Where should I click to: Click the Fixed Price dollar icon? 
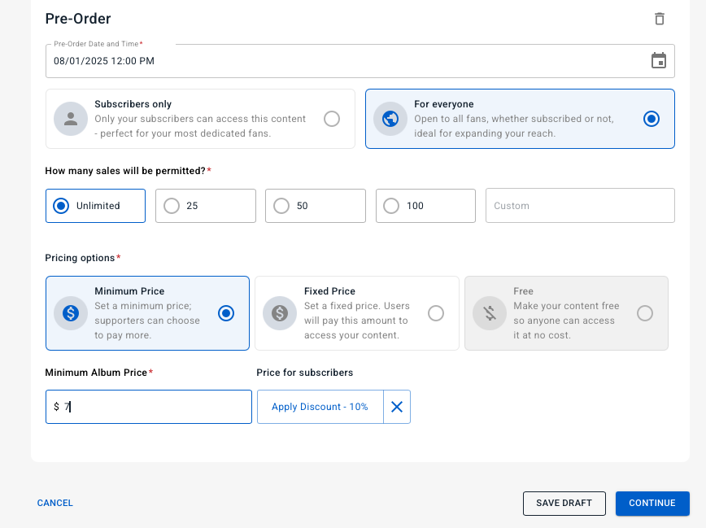tap(280, 313)
